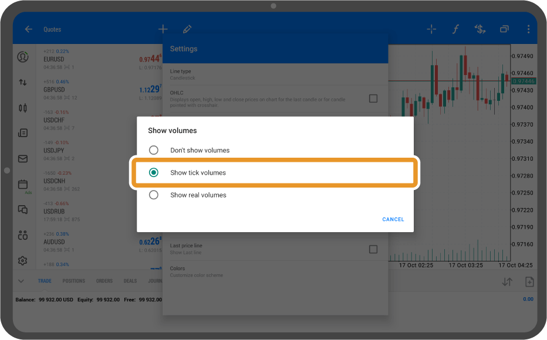Viewport: 547px width, 340px height.
Task: Open the settings gear sidebar icon
Action: [23, 261]
